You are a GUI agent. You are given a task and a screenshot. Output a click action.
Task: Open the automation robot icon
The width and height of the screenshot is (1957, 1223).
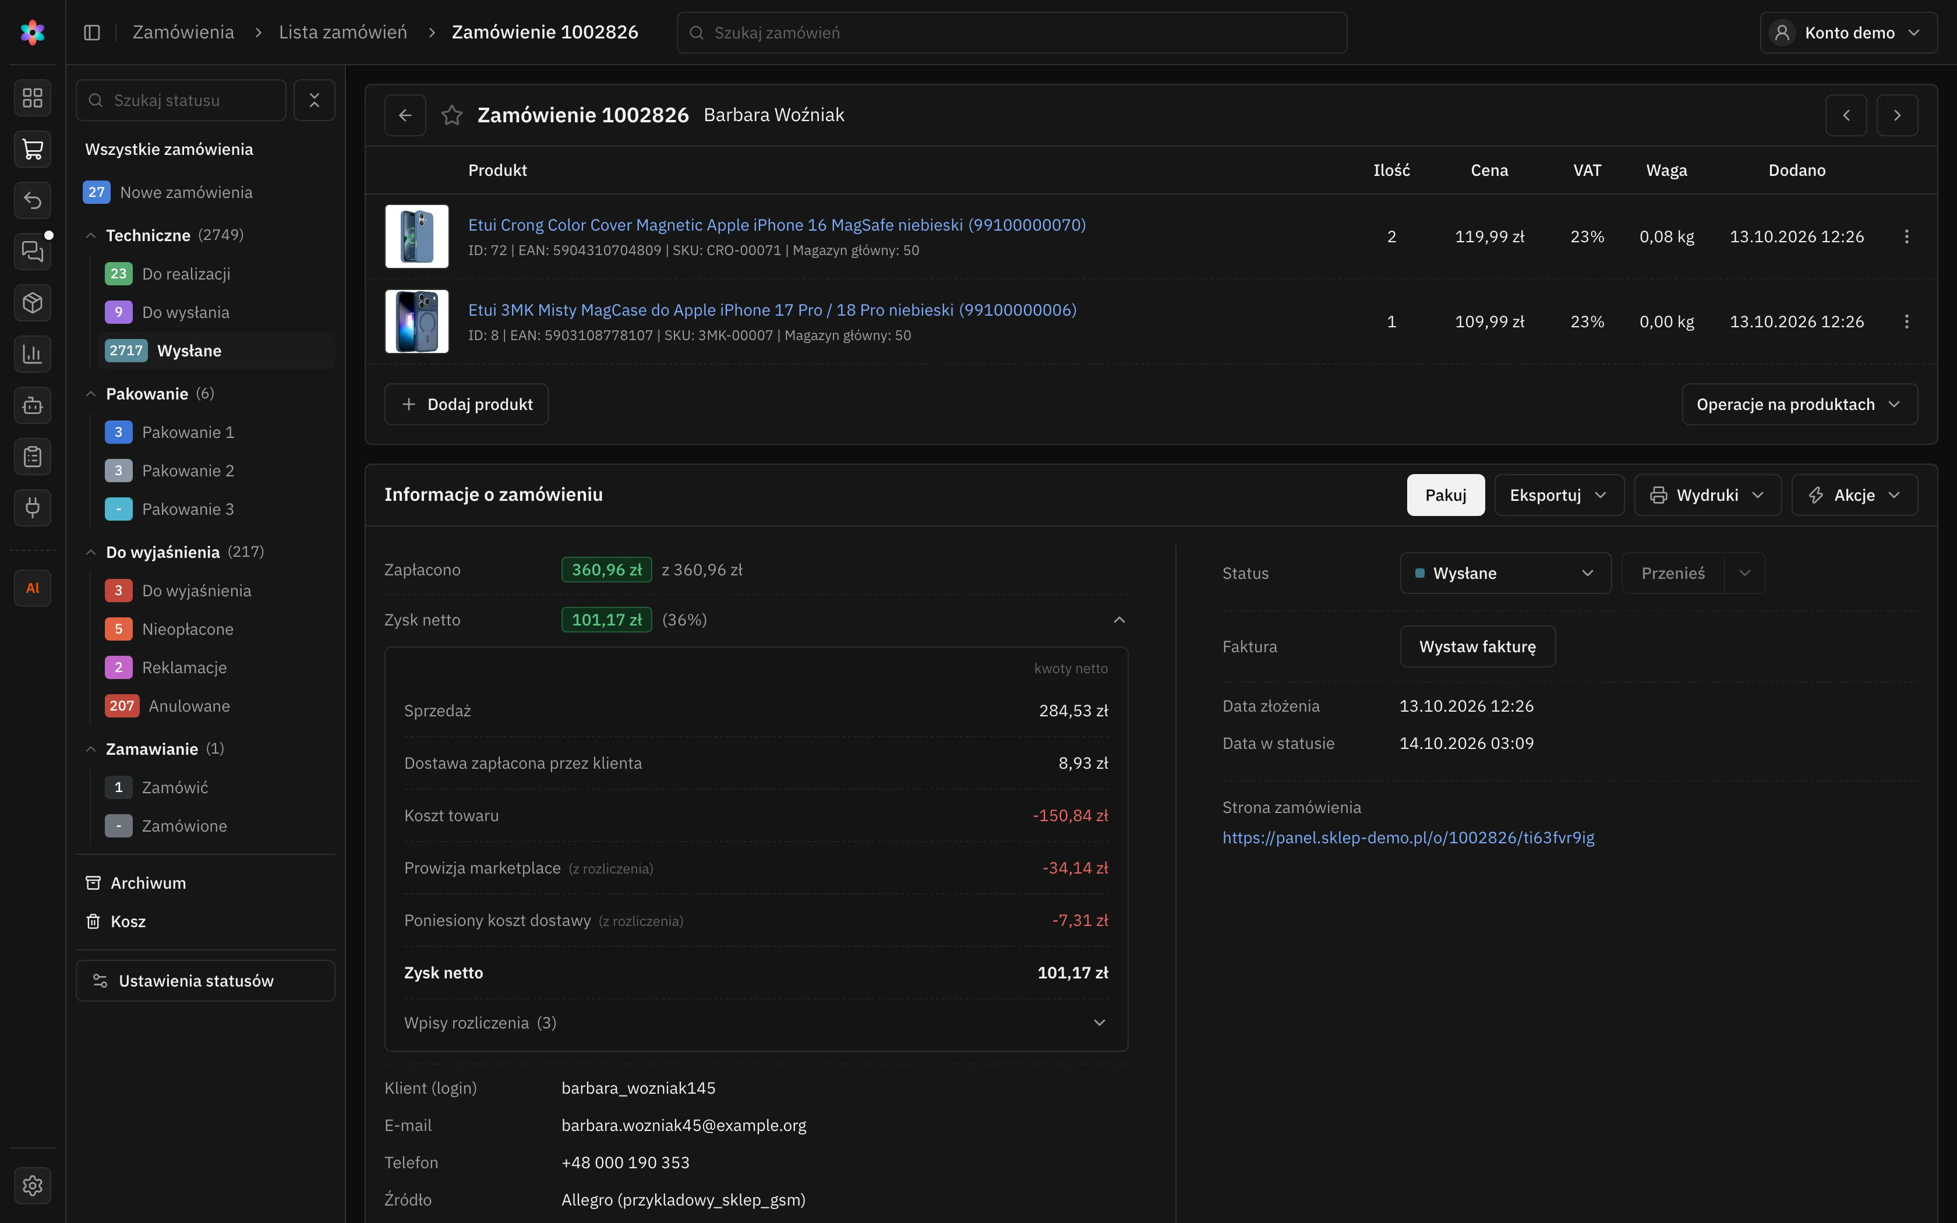pyautogui.click(x=33, y=405)
